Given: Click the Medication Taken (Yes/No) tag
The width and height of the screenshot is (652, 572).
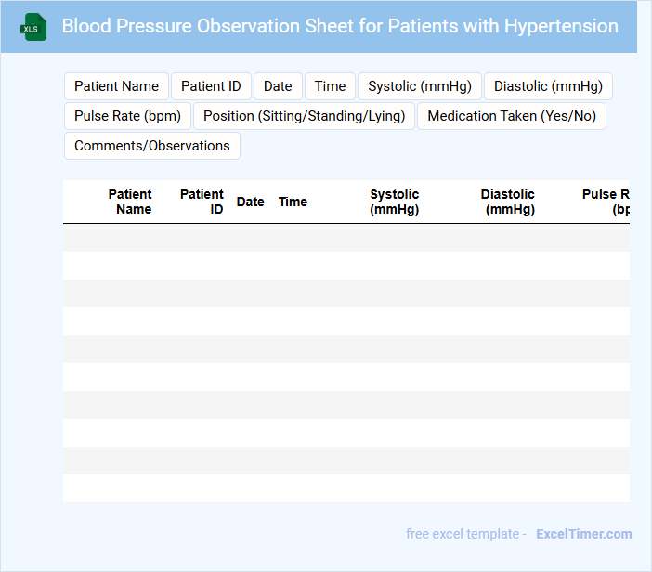Looking at the screenshot, I should pos(512,116).
